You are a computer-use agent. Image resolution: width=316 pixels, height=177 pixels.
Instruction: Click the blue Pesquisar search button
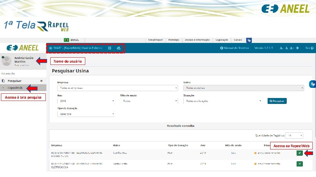pyautogui.click(x=277, y=101)
